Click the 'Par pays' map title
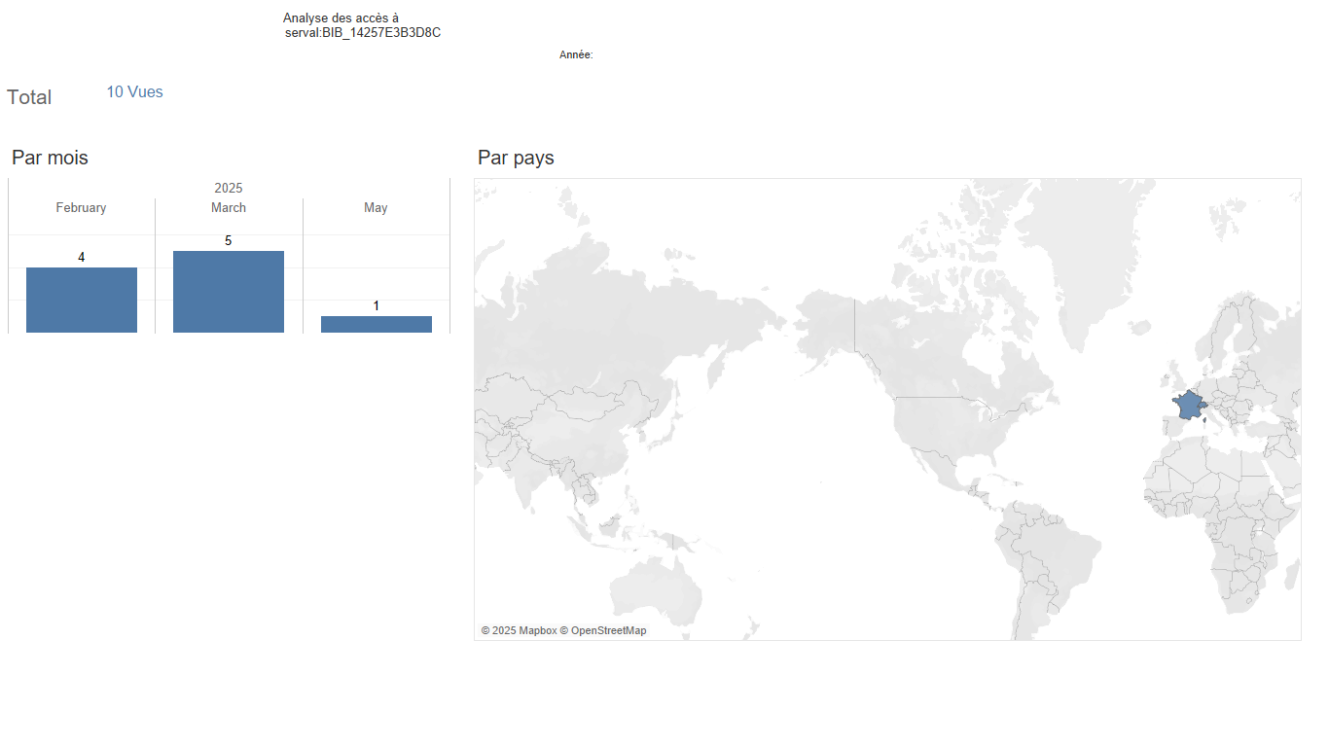Screen dimensions: 1329x747 [516, 158]
